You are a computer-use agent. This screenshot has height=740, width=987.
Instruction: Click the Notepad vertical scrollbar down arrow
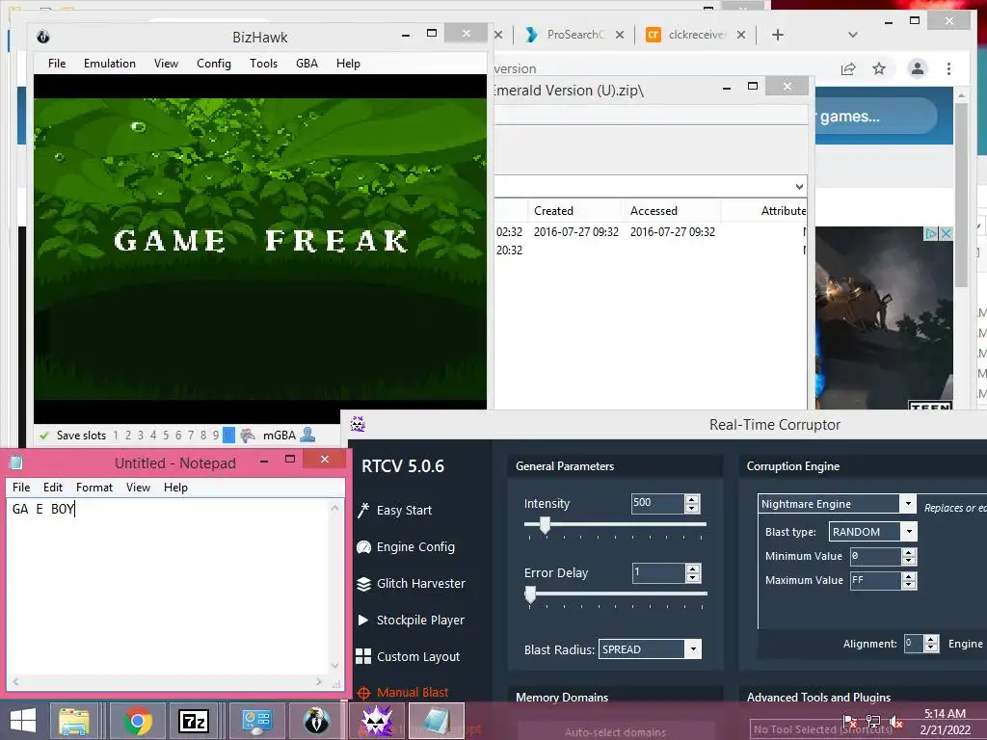coord(334,666)
